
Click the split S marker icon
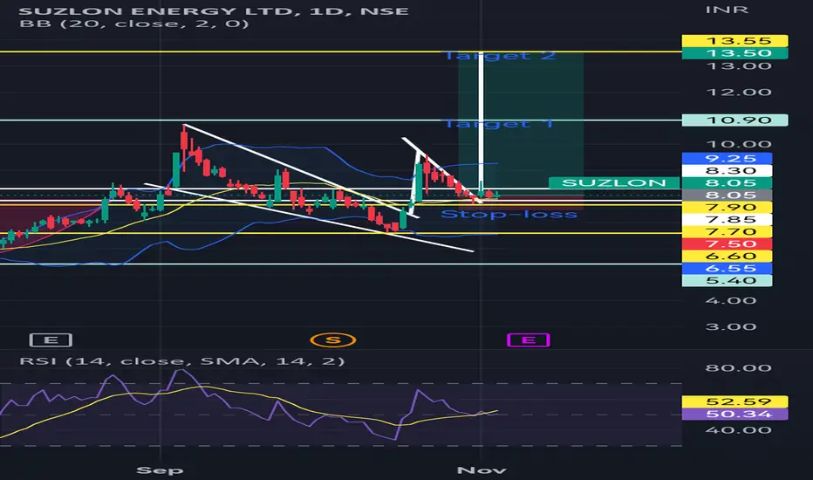[x=333, y=339]
